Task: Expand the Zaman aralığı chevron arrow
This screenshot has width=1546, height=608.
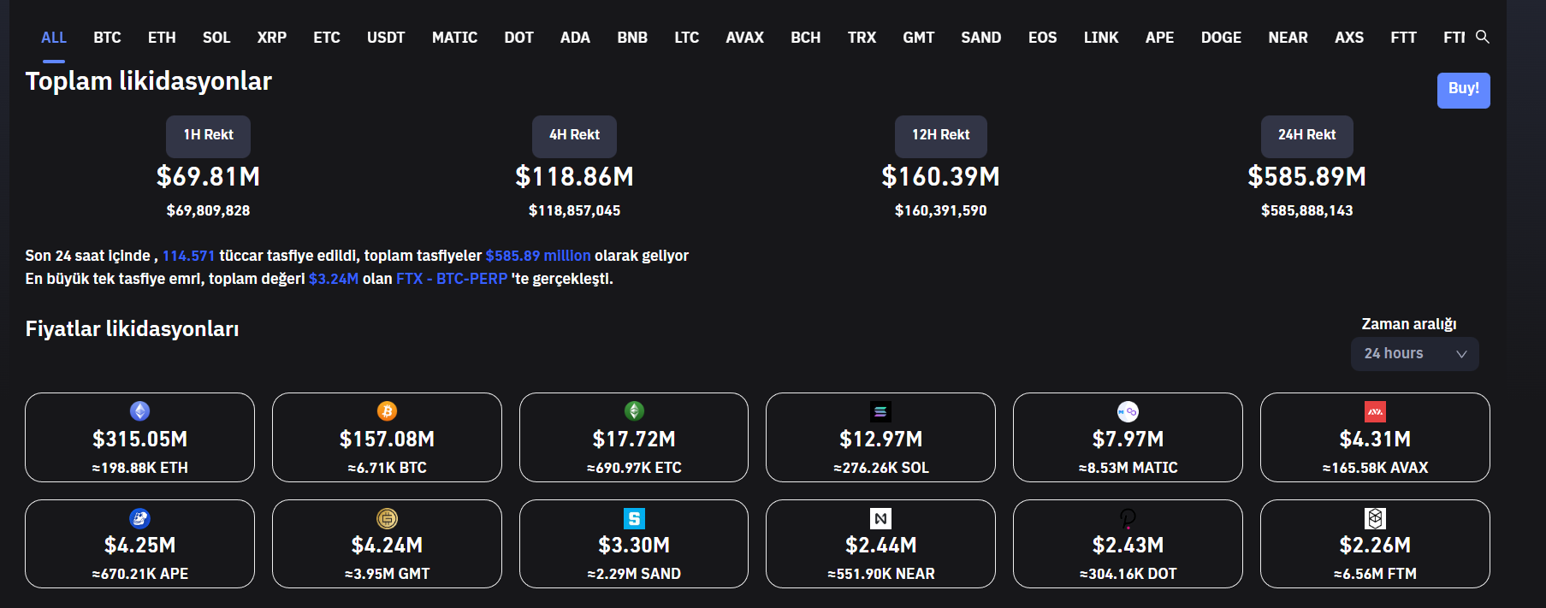Action: point(1461,354)
